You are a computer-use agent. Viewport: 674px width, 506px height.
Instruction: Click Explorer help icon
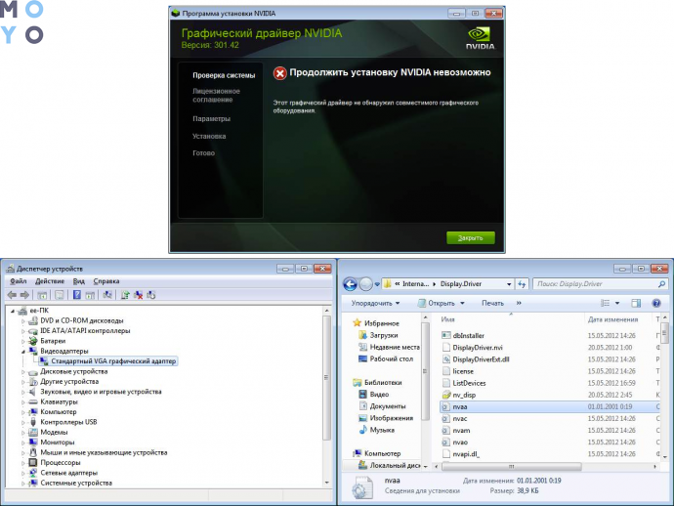click(x=656, y=303)
